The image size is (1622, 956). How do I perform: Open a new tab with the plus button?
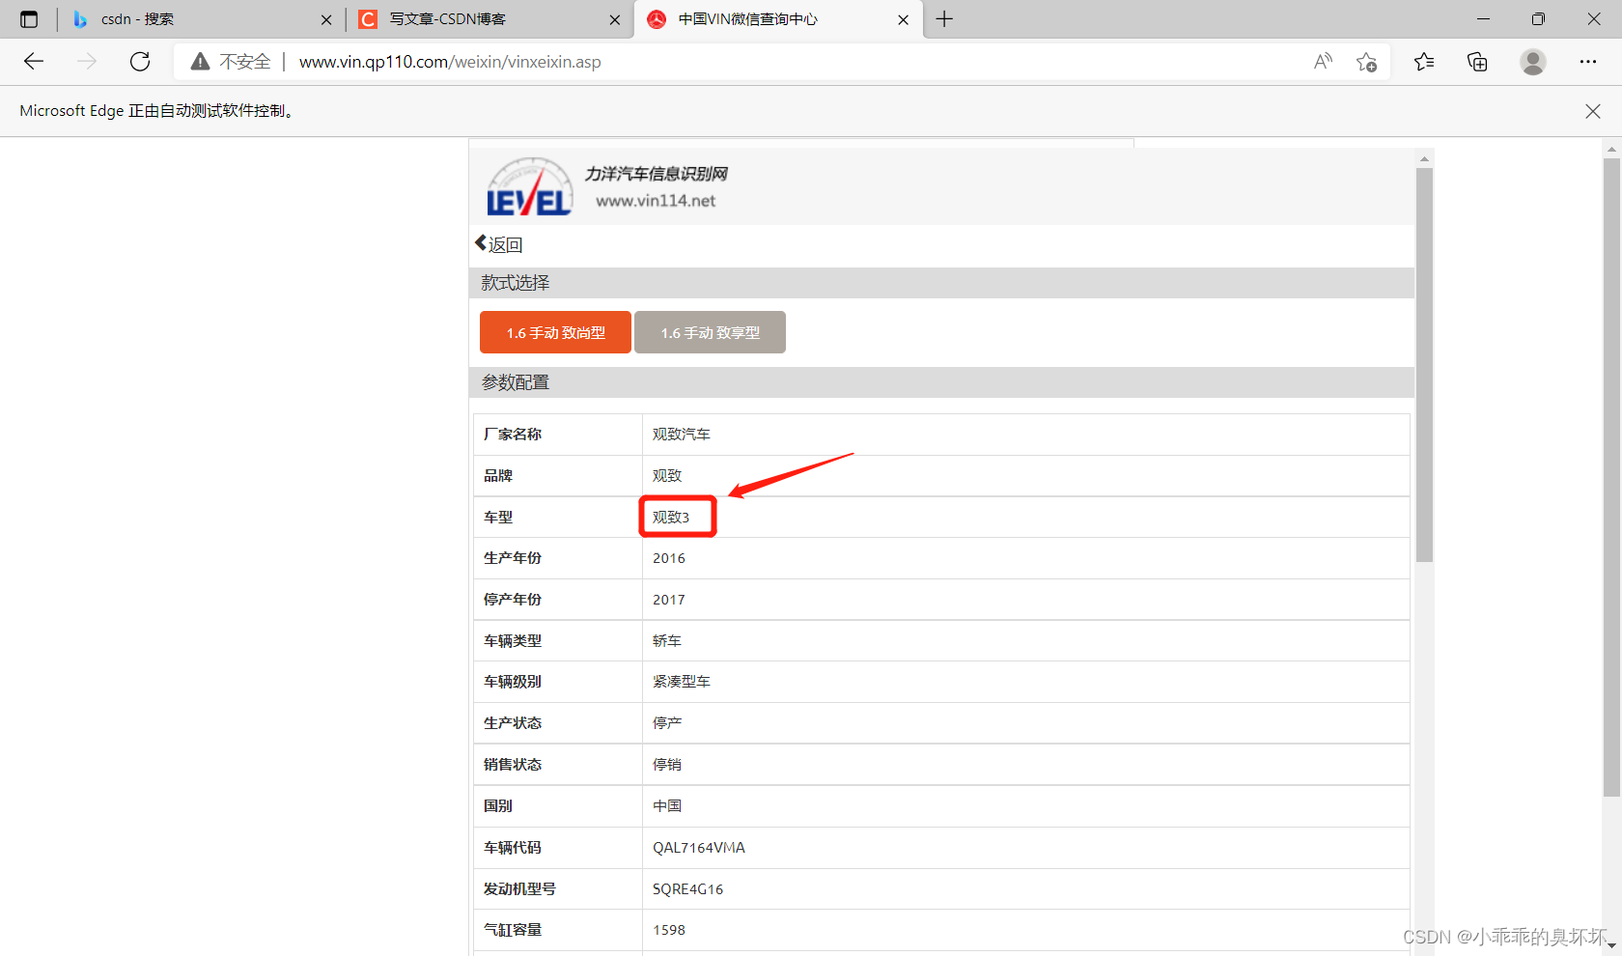coord(944,19)
